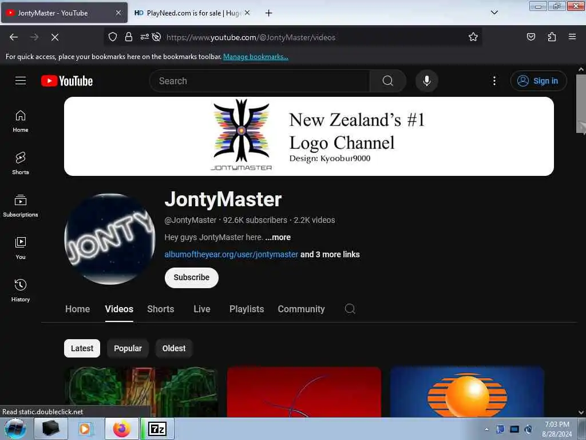
Task: Open Subscriptions in the sidebar
Action: coord(21,206)
